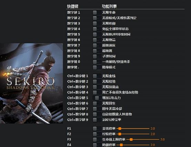Enable 无限BUFF持续时间 toggle
191x147 pixels.
(97, 35)
